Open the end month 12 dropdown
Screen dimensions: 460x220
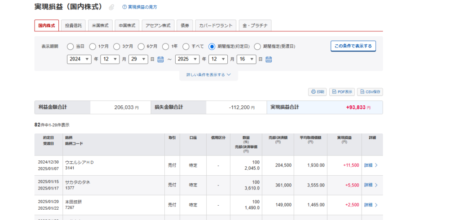coord(218,59)
